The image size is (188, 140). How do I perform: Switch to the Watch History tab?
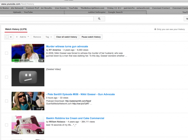point(16,29)
